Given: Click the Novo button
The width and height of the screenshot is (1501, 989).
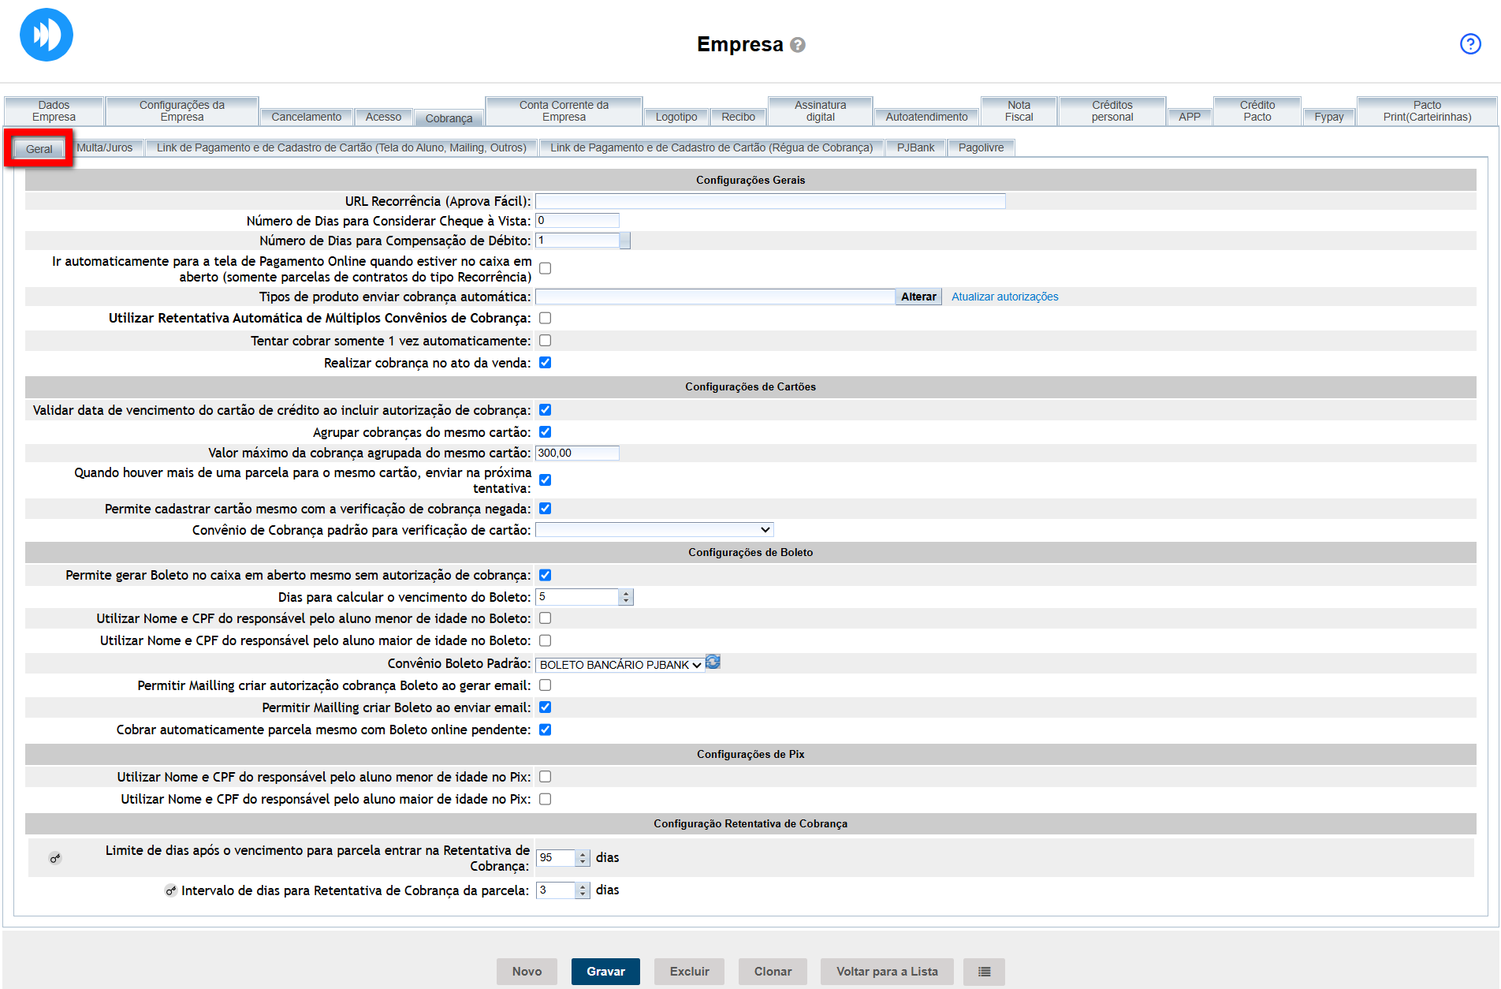Looking at the screenshot, I should coord(527,972).
